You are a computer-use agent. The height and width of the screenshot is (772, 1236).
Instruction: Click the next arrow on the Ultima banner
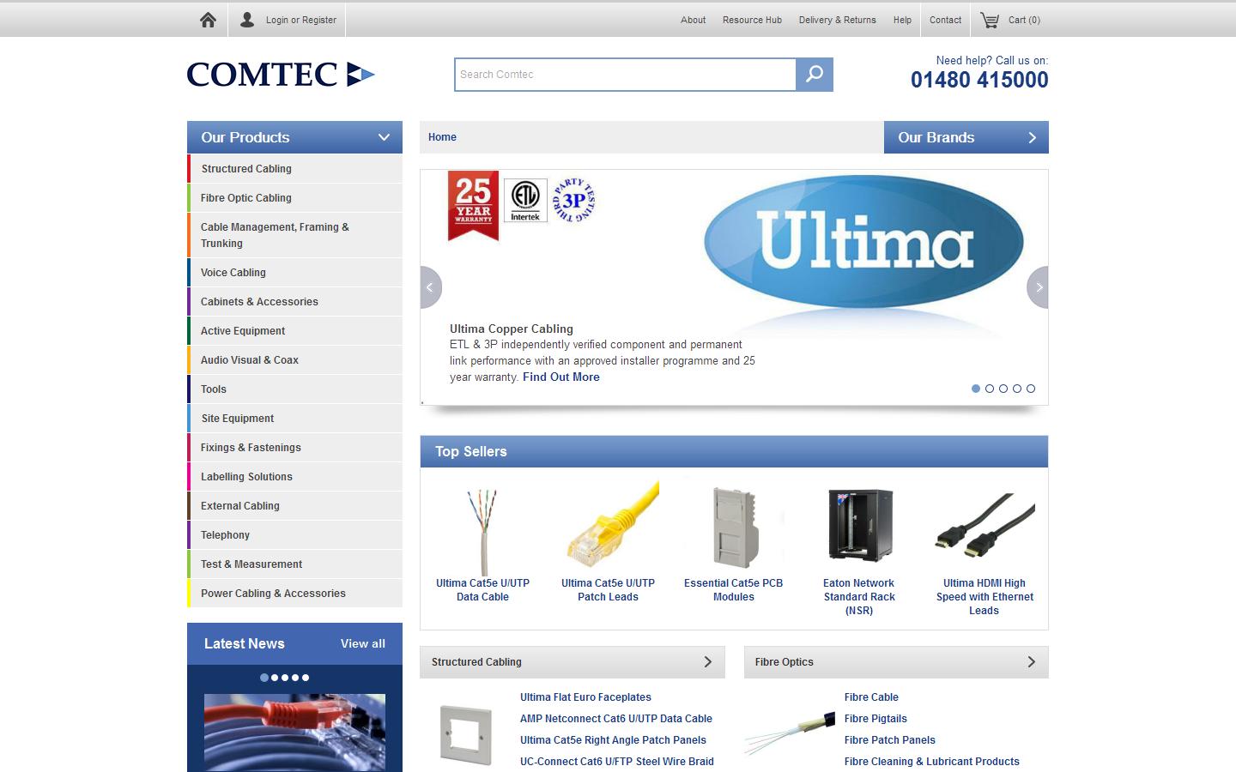pyautogui.click(x=1038, y=287)
